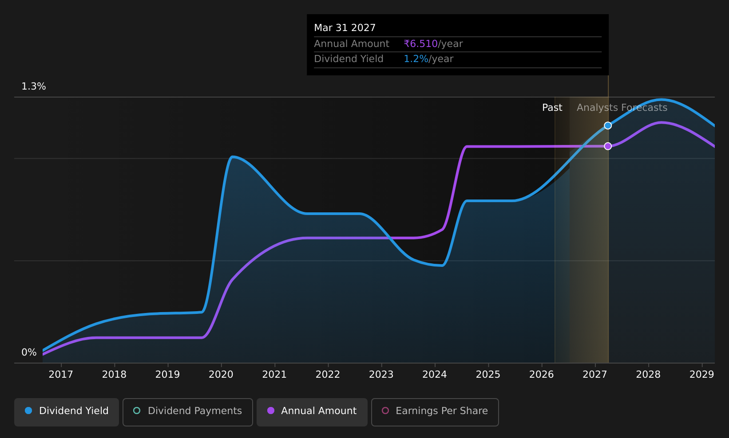The height and width of the screenshot is (438, 729).
Task: Enable the Dividend Payments legend series
Action: click(187, 412)
